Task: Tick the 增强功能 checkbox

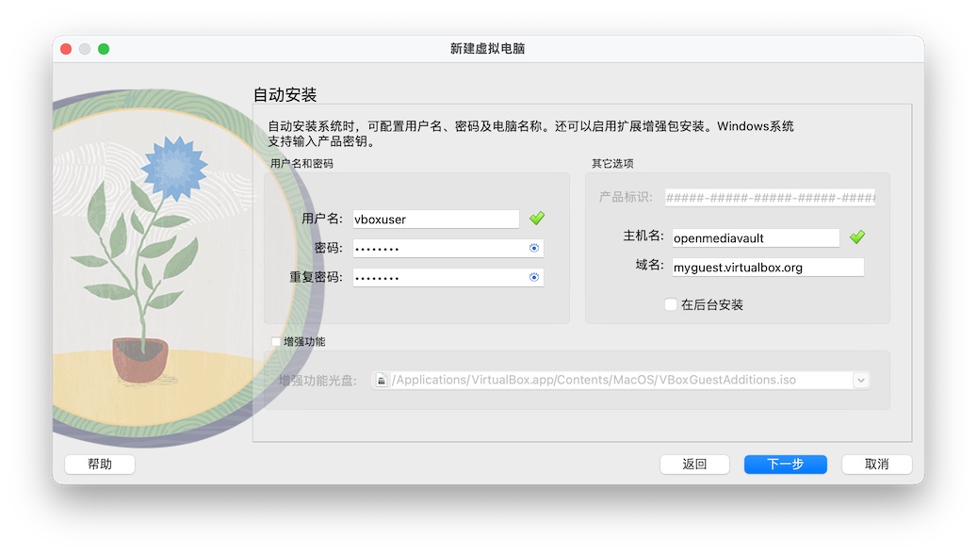Action: click(x=275, y=342)
